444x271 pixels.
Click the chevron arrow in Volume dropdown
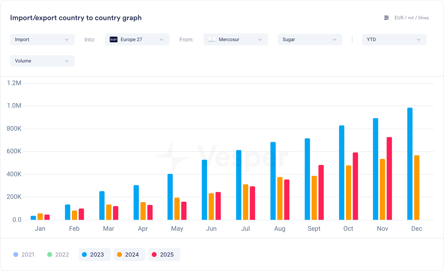[x=67, y=61]
